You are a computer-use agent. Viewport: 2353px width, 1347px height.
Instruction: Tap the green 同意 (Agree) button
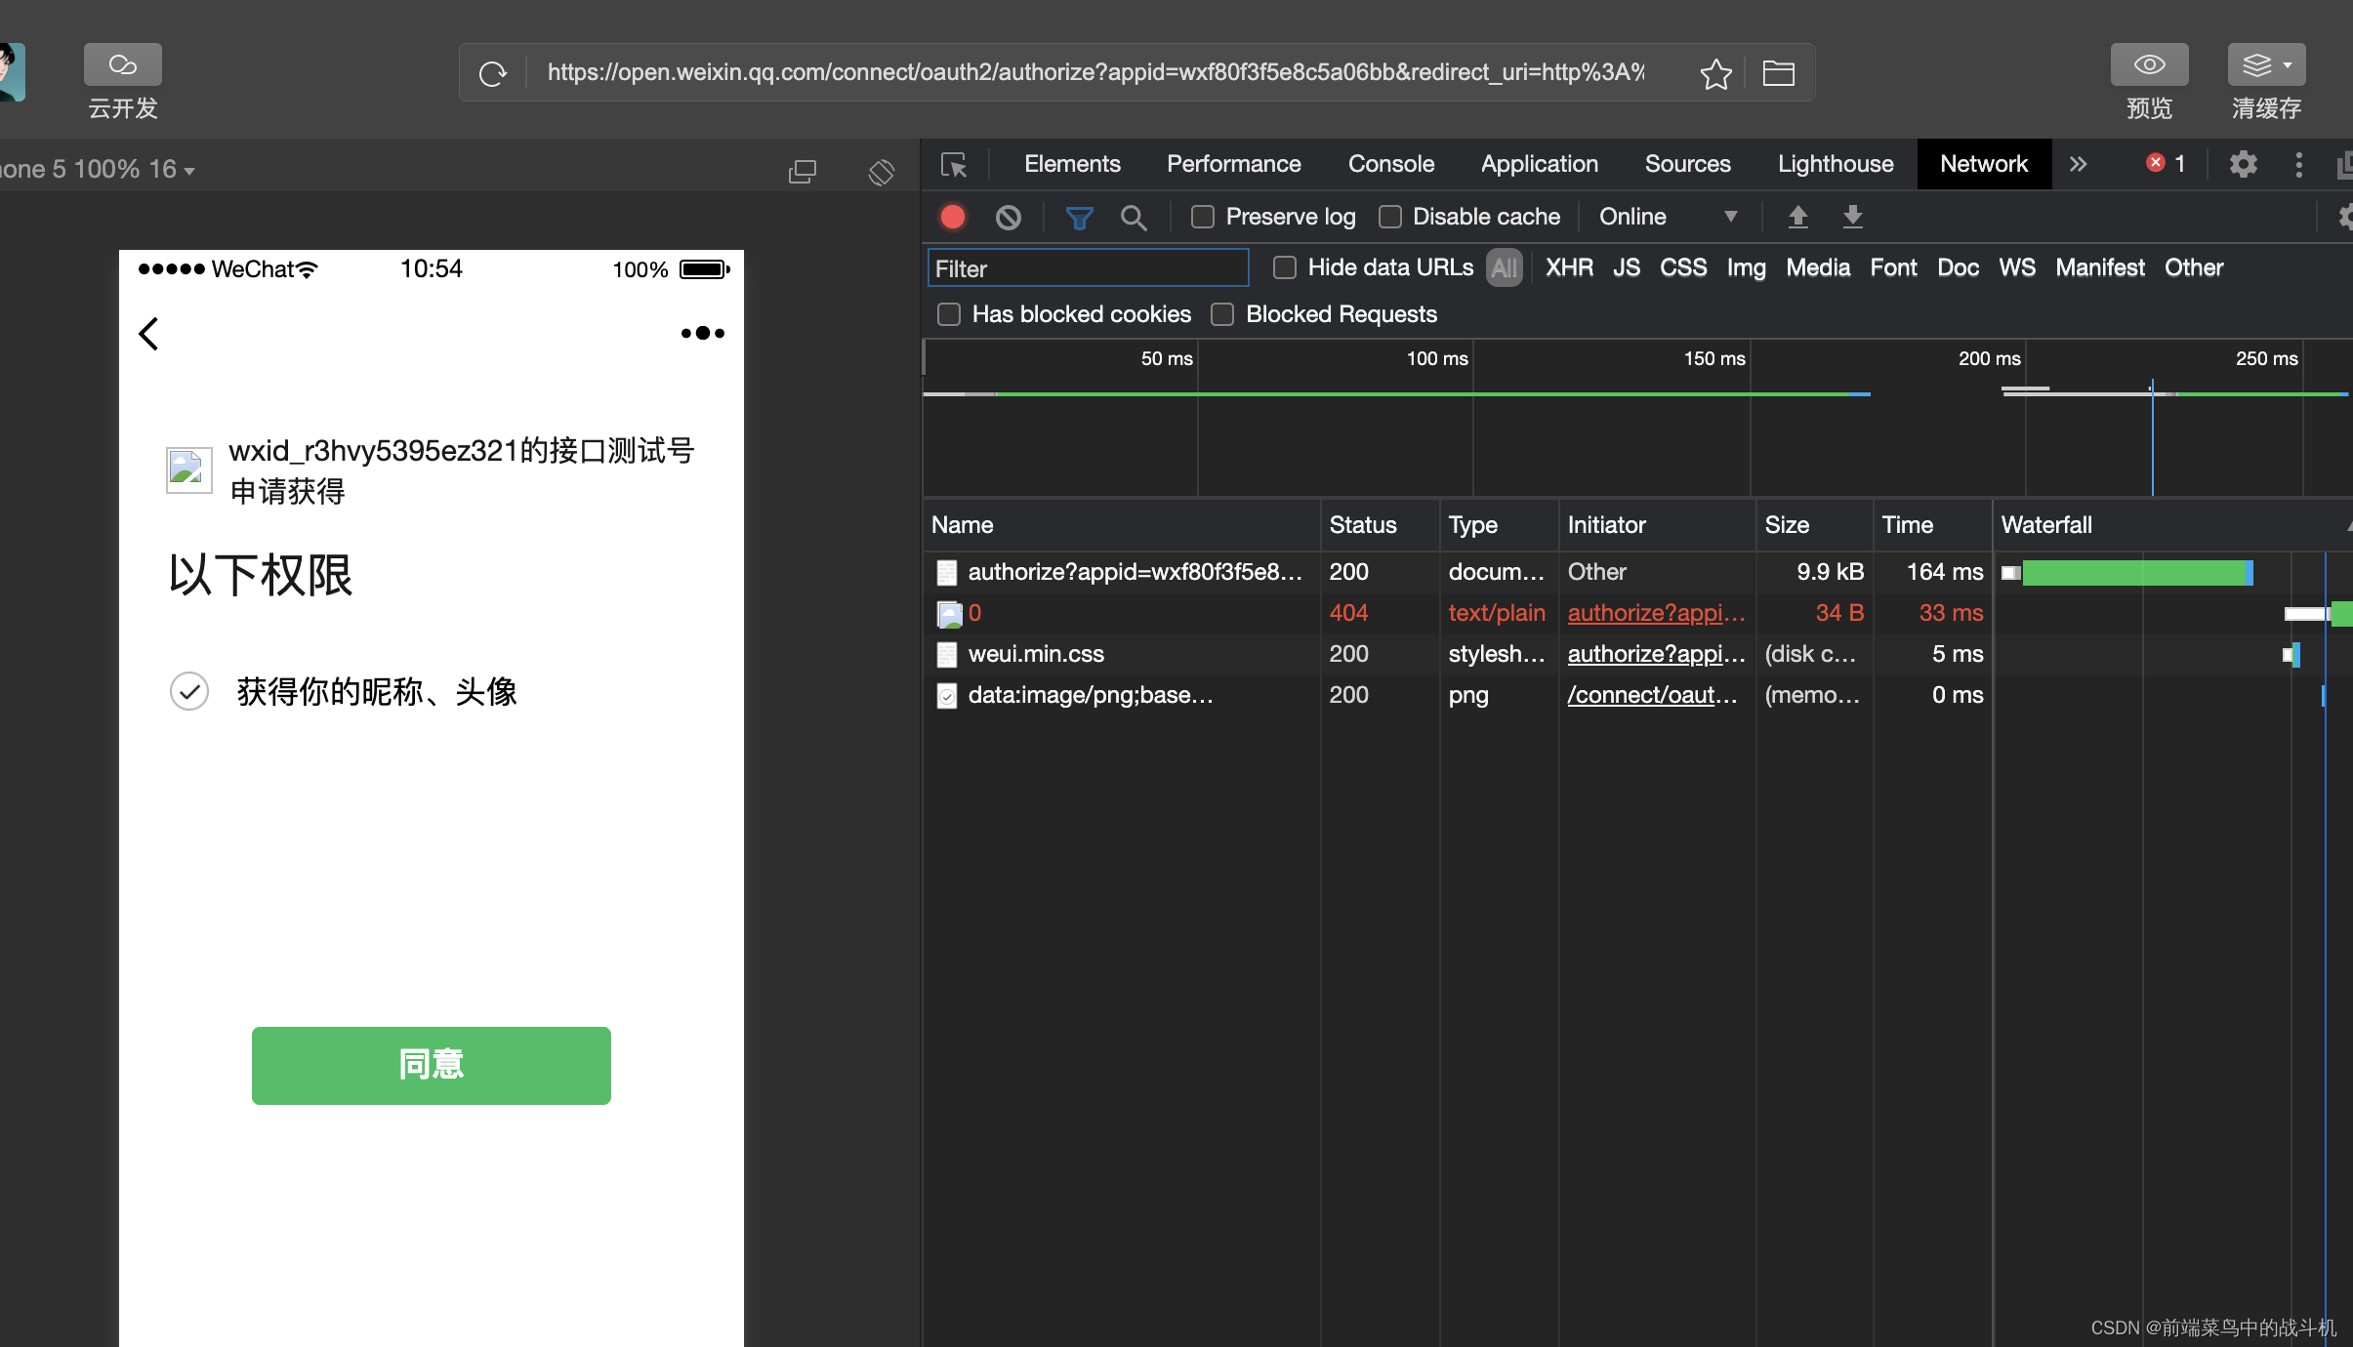tap(432, 1065)
